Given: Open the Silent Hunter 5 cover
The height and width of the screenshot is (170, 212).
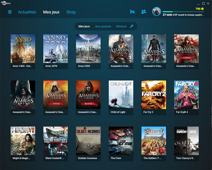Looking at the screenshot, I should click(56, 141).
